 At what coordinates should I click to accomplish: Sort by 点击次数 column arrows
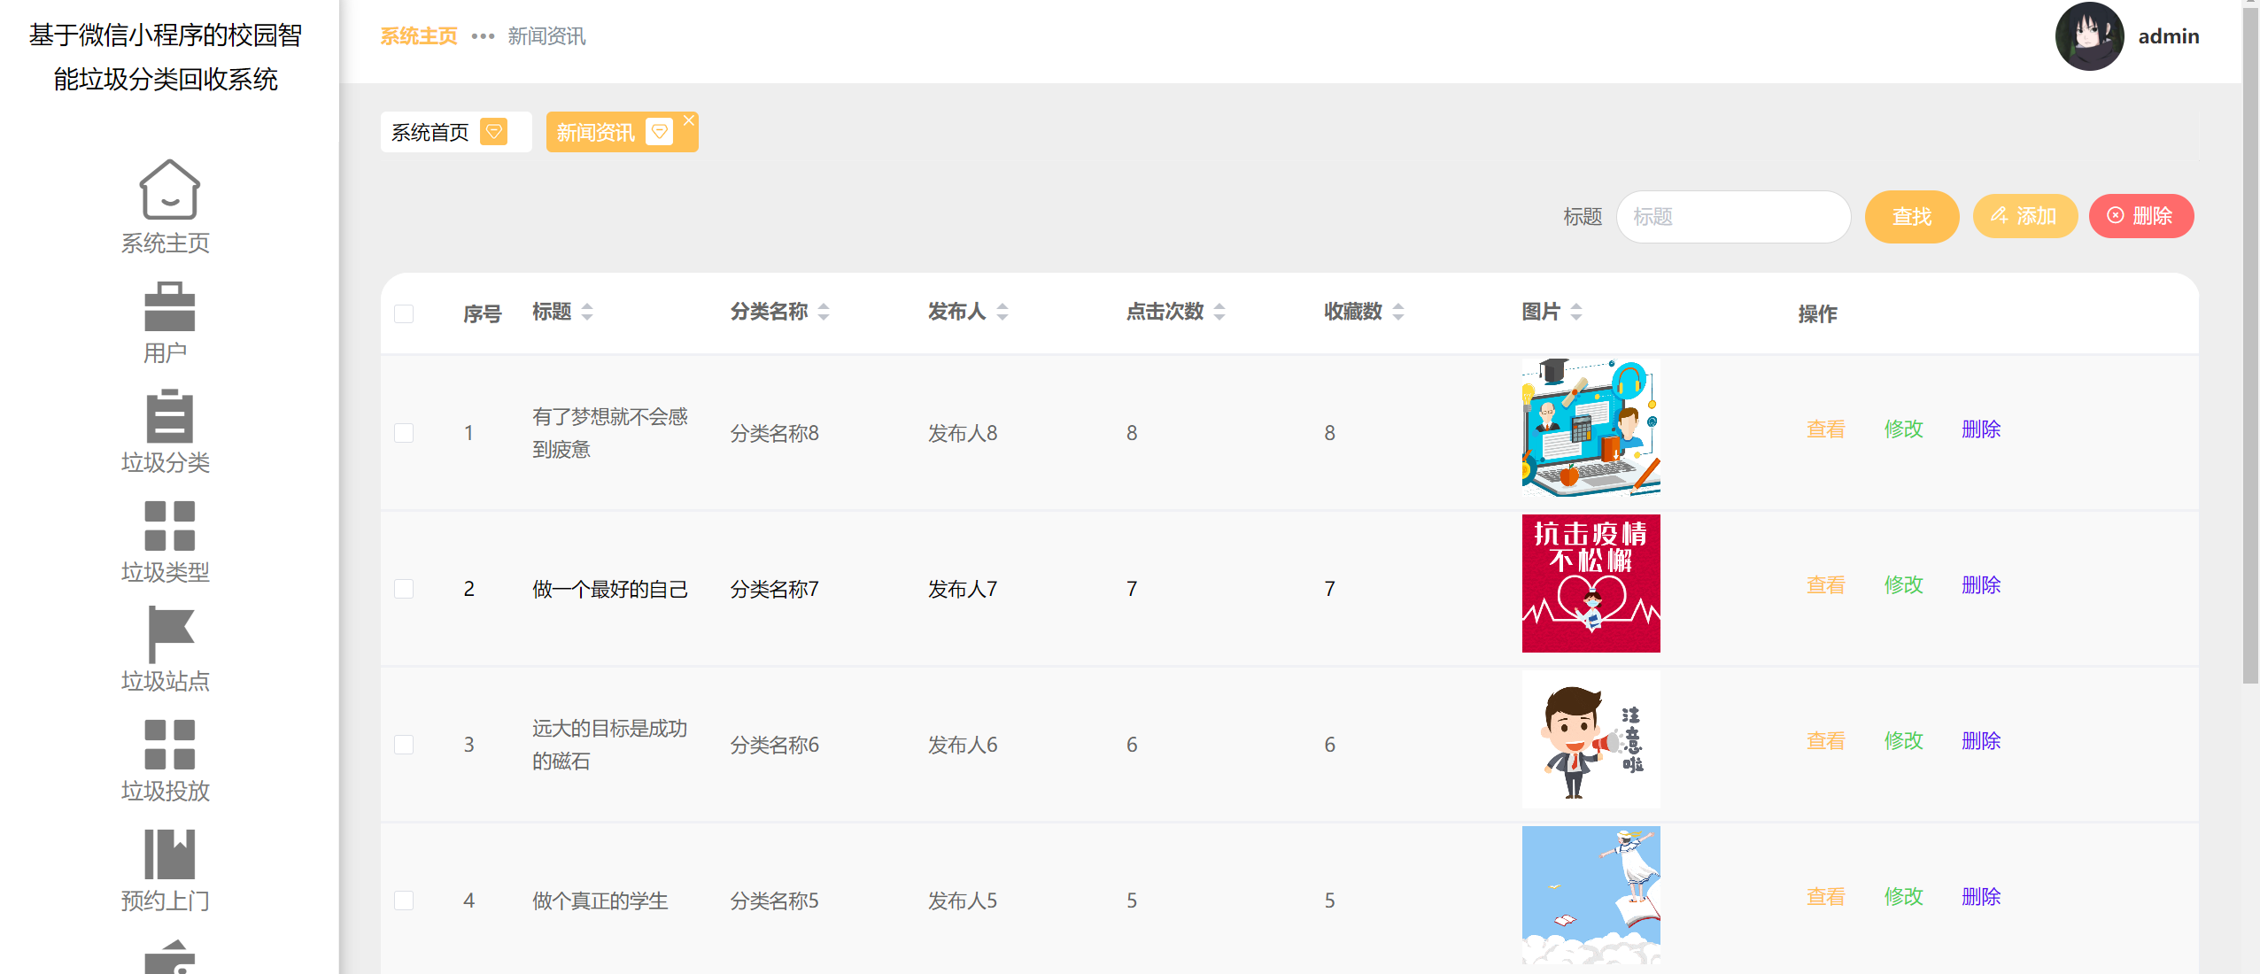tap(1219, 312)
